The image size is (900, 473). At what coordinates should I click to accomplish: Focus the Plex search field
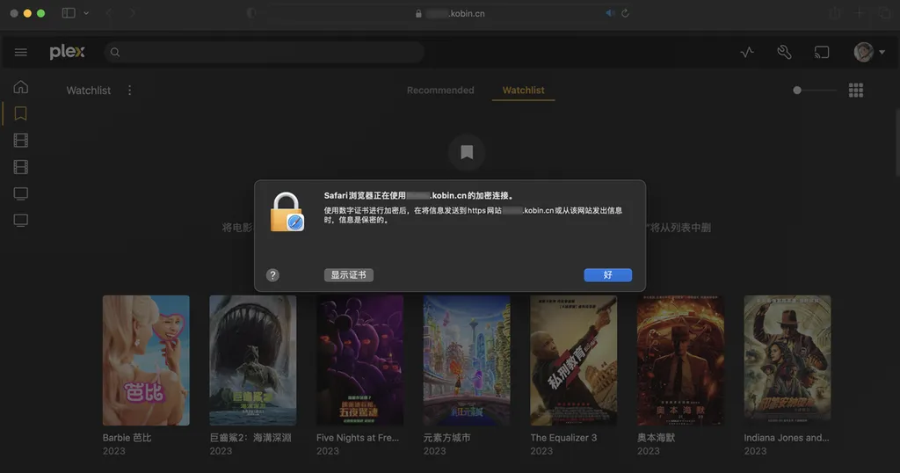[264, 52]
